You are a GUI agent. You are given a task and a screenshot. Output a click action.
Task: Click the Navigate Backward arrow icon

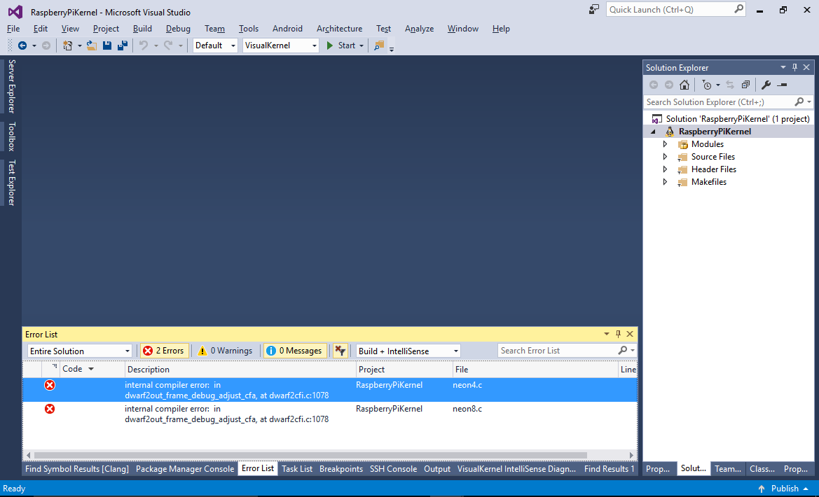click(x=24, y=45)
